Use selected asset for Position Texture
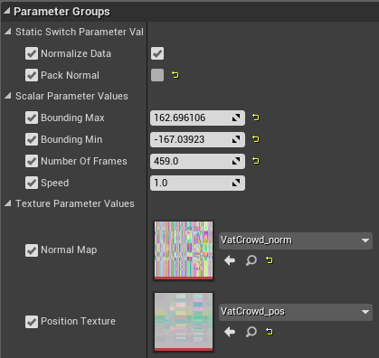Viewport: 379px width, 358px height. click(x=230, y=332)
